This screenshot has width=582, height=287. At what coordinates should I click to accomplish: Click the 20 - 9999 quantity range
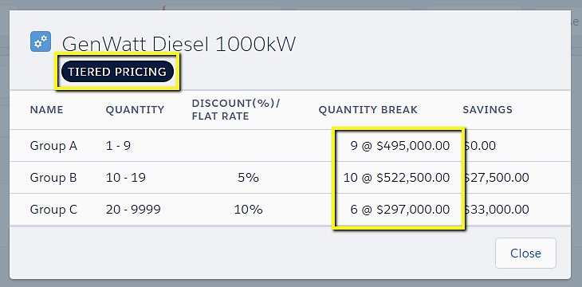[x=133, y=210]
